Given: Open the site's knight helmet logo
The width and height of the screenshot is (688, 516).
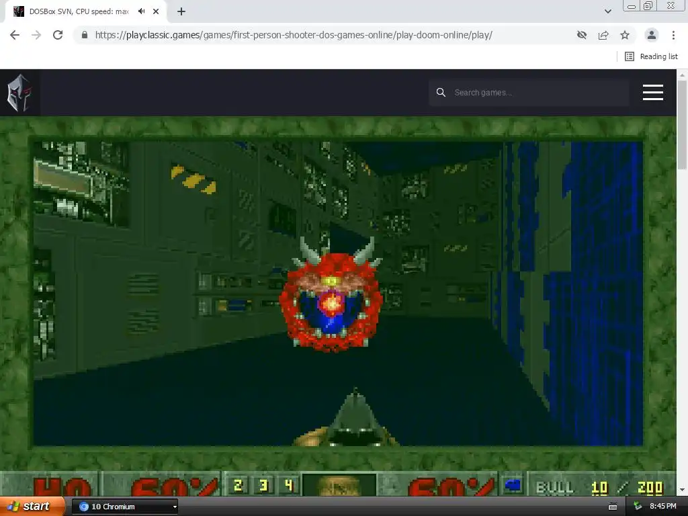Looking at the screenshot, I should 19,93.
